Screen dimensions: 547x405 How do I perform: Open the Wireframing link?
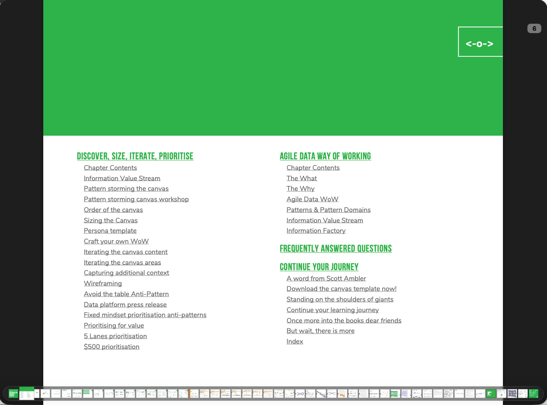click(102, 283)
